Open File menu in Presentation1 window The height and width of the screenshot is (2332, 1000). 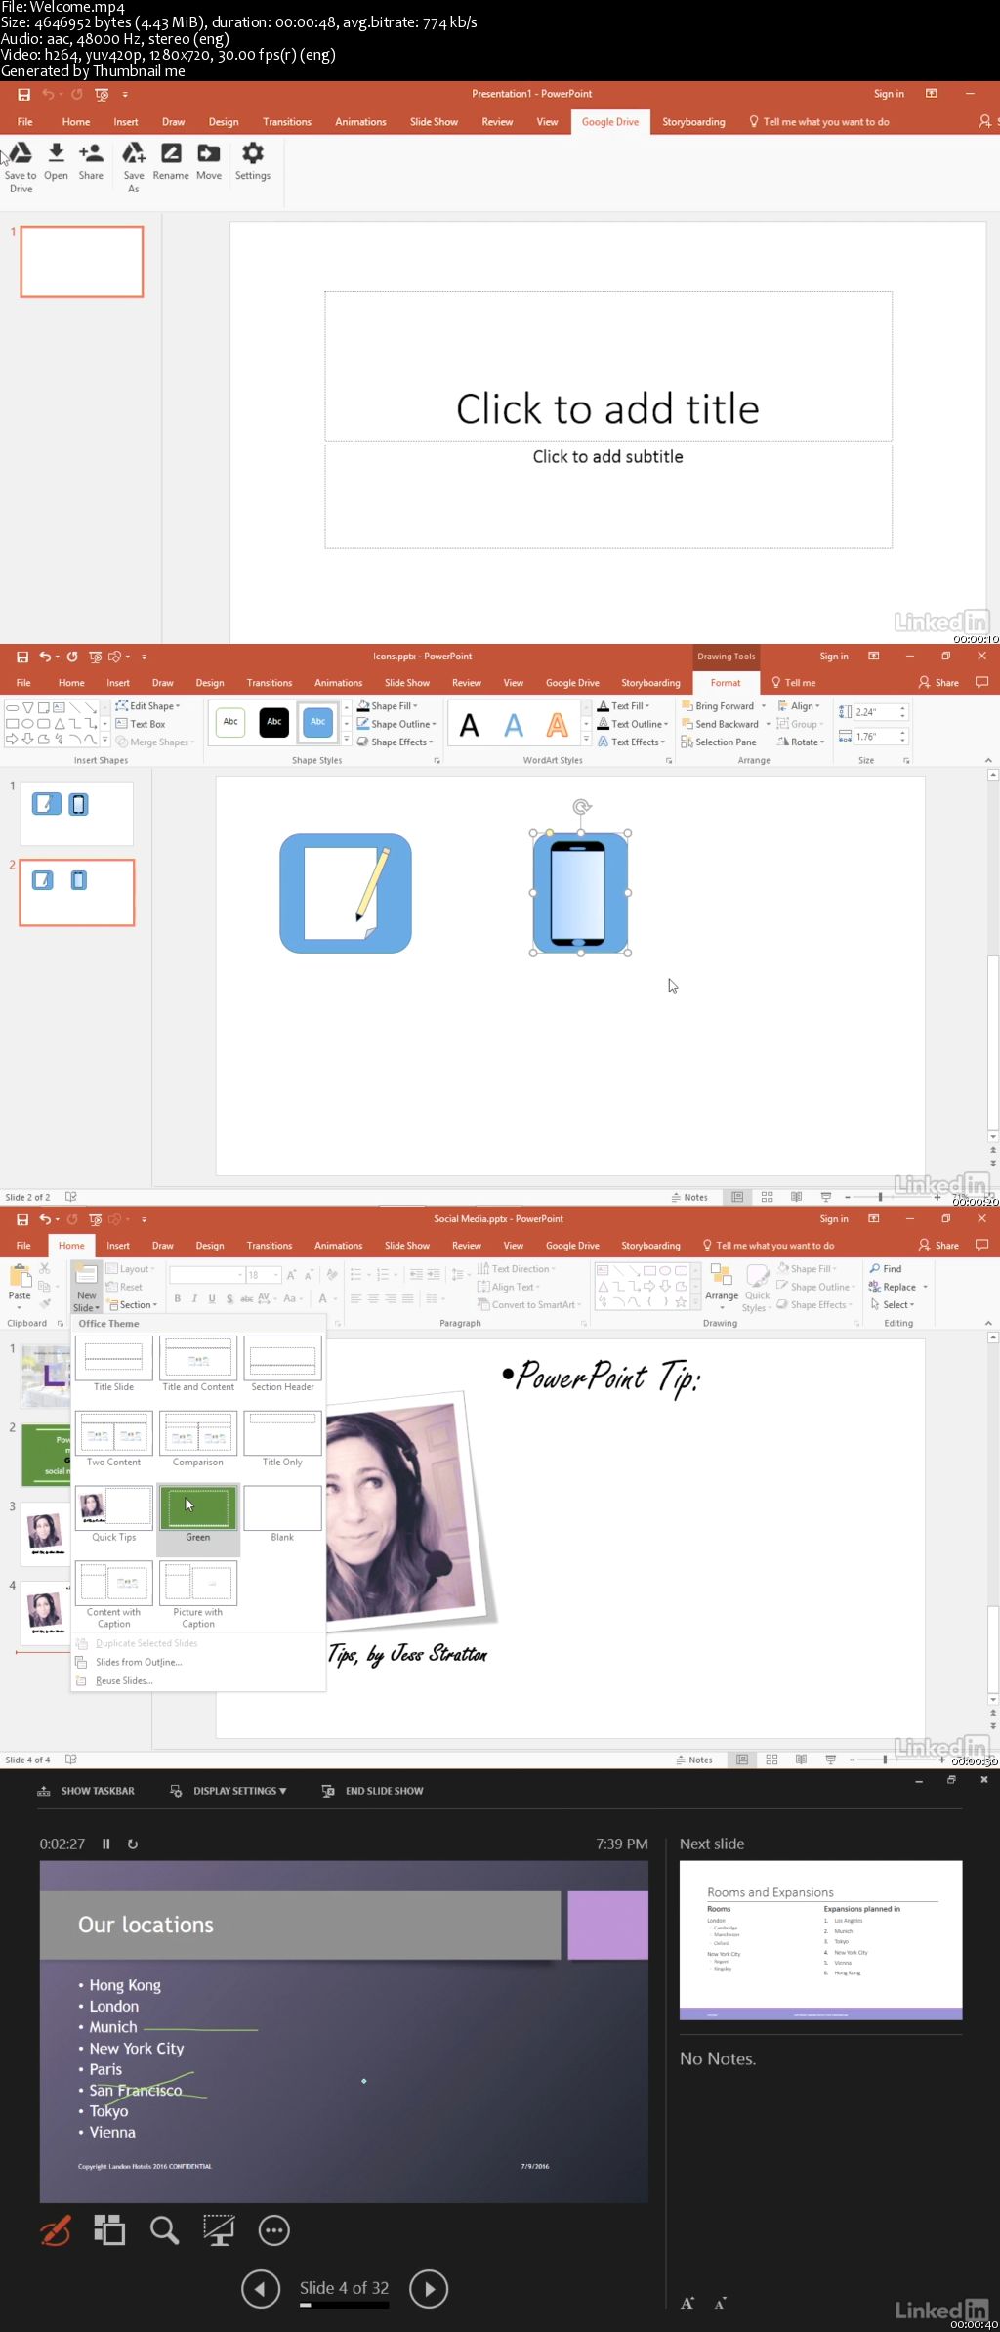[x=25, y=122]
